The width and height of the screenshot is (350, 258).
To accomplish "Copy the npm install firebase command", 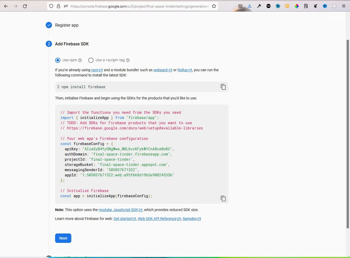I will 223,87.
